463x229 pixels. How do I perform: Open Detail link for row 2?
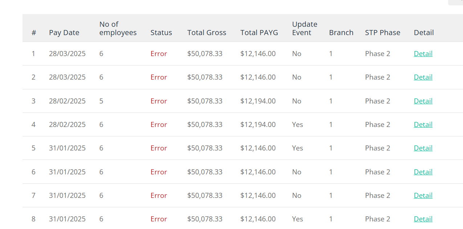[423, 77]
